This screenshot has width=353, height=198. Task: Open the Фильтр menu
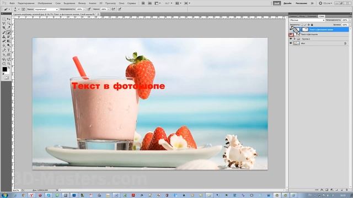[82, 3]
